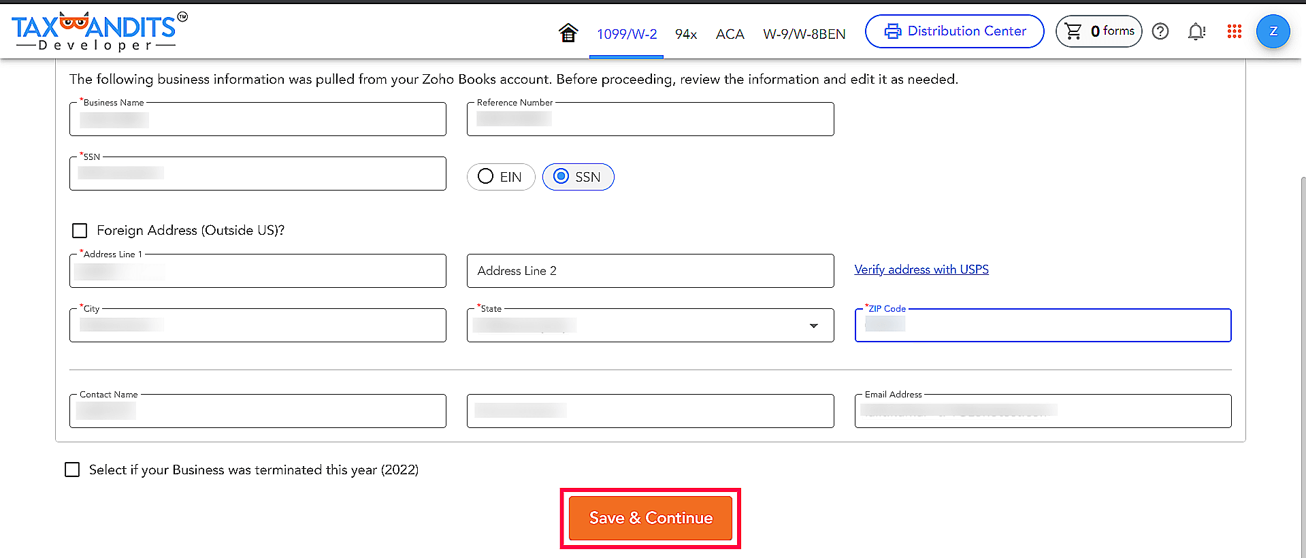The height and width of the screenshot is (558, 1306).
Task: Click into the Address Line 2 field
Action: point(650,271)
